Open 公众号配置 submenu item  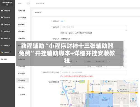pos(22,18)
